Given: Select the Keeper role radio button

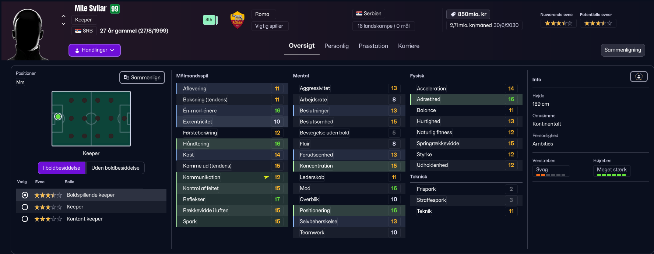Looking at the screenshot, I should (x=25, y=207).
